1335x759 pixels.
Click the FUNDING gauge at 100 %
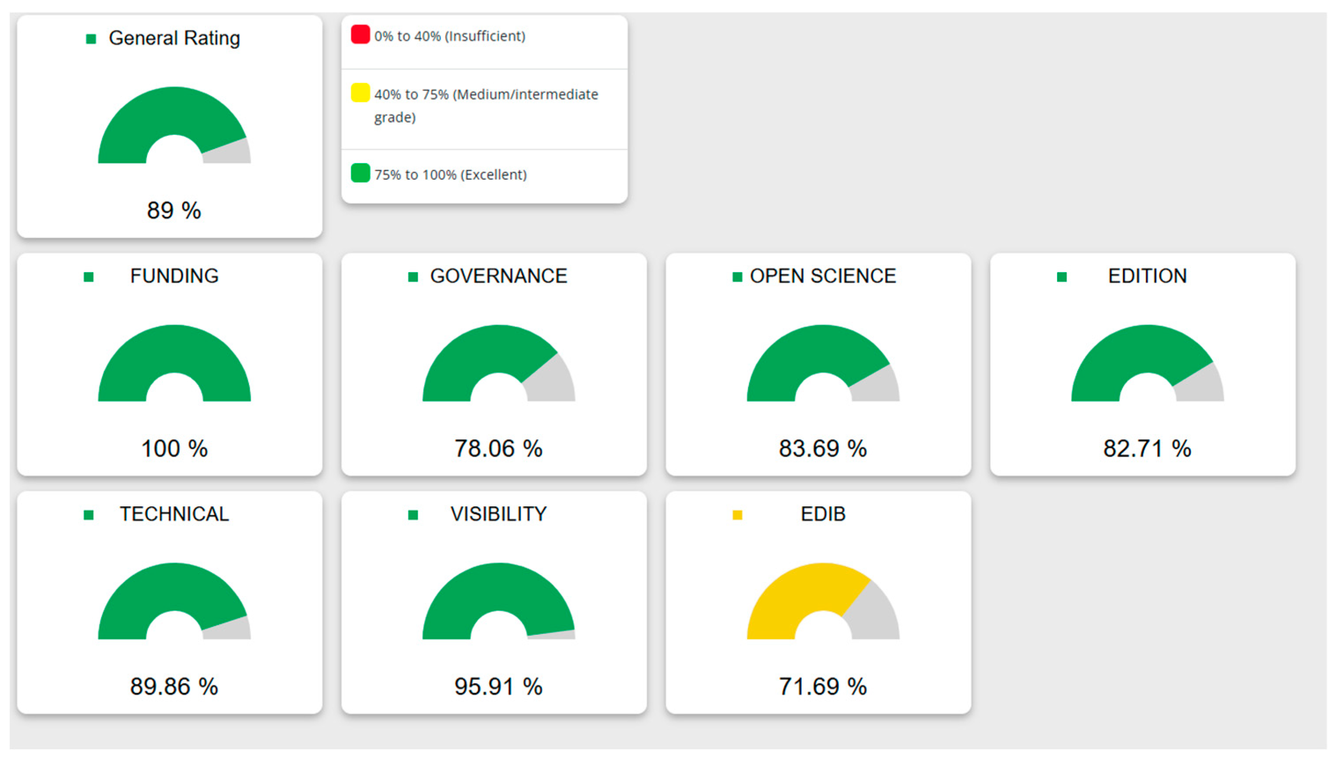click(x=174, y=350)
